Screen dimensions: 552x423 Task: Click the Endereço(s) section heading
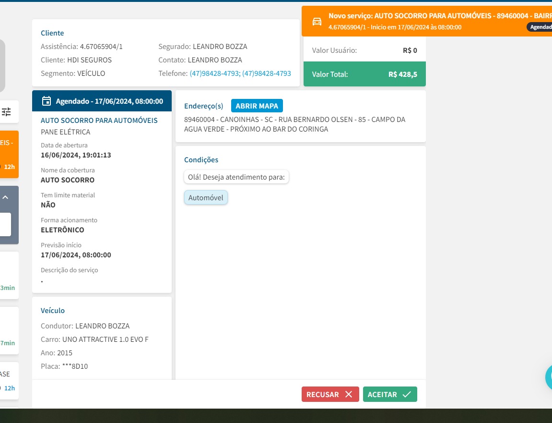pos(203,106)
